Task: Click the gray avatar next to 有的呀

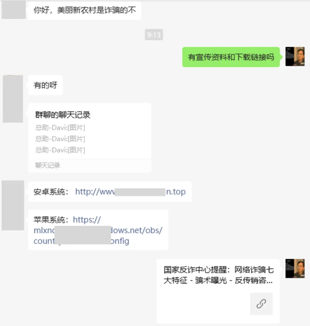Action: click(x=13, y=99)
